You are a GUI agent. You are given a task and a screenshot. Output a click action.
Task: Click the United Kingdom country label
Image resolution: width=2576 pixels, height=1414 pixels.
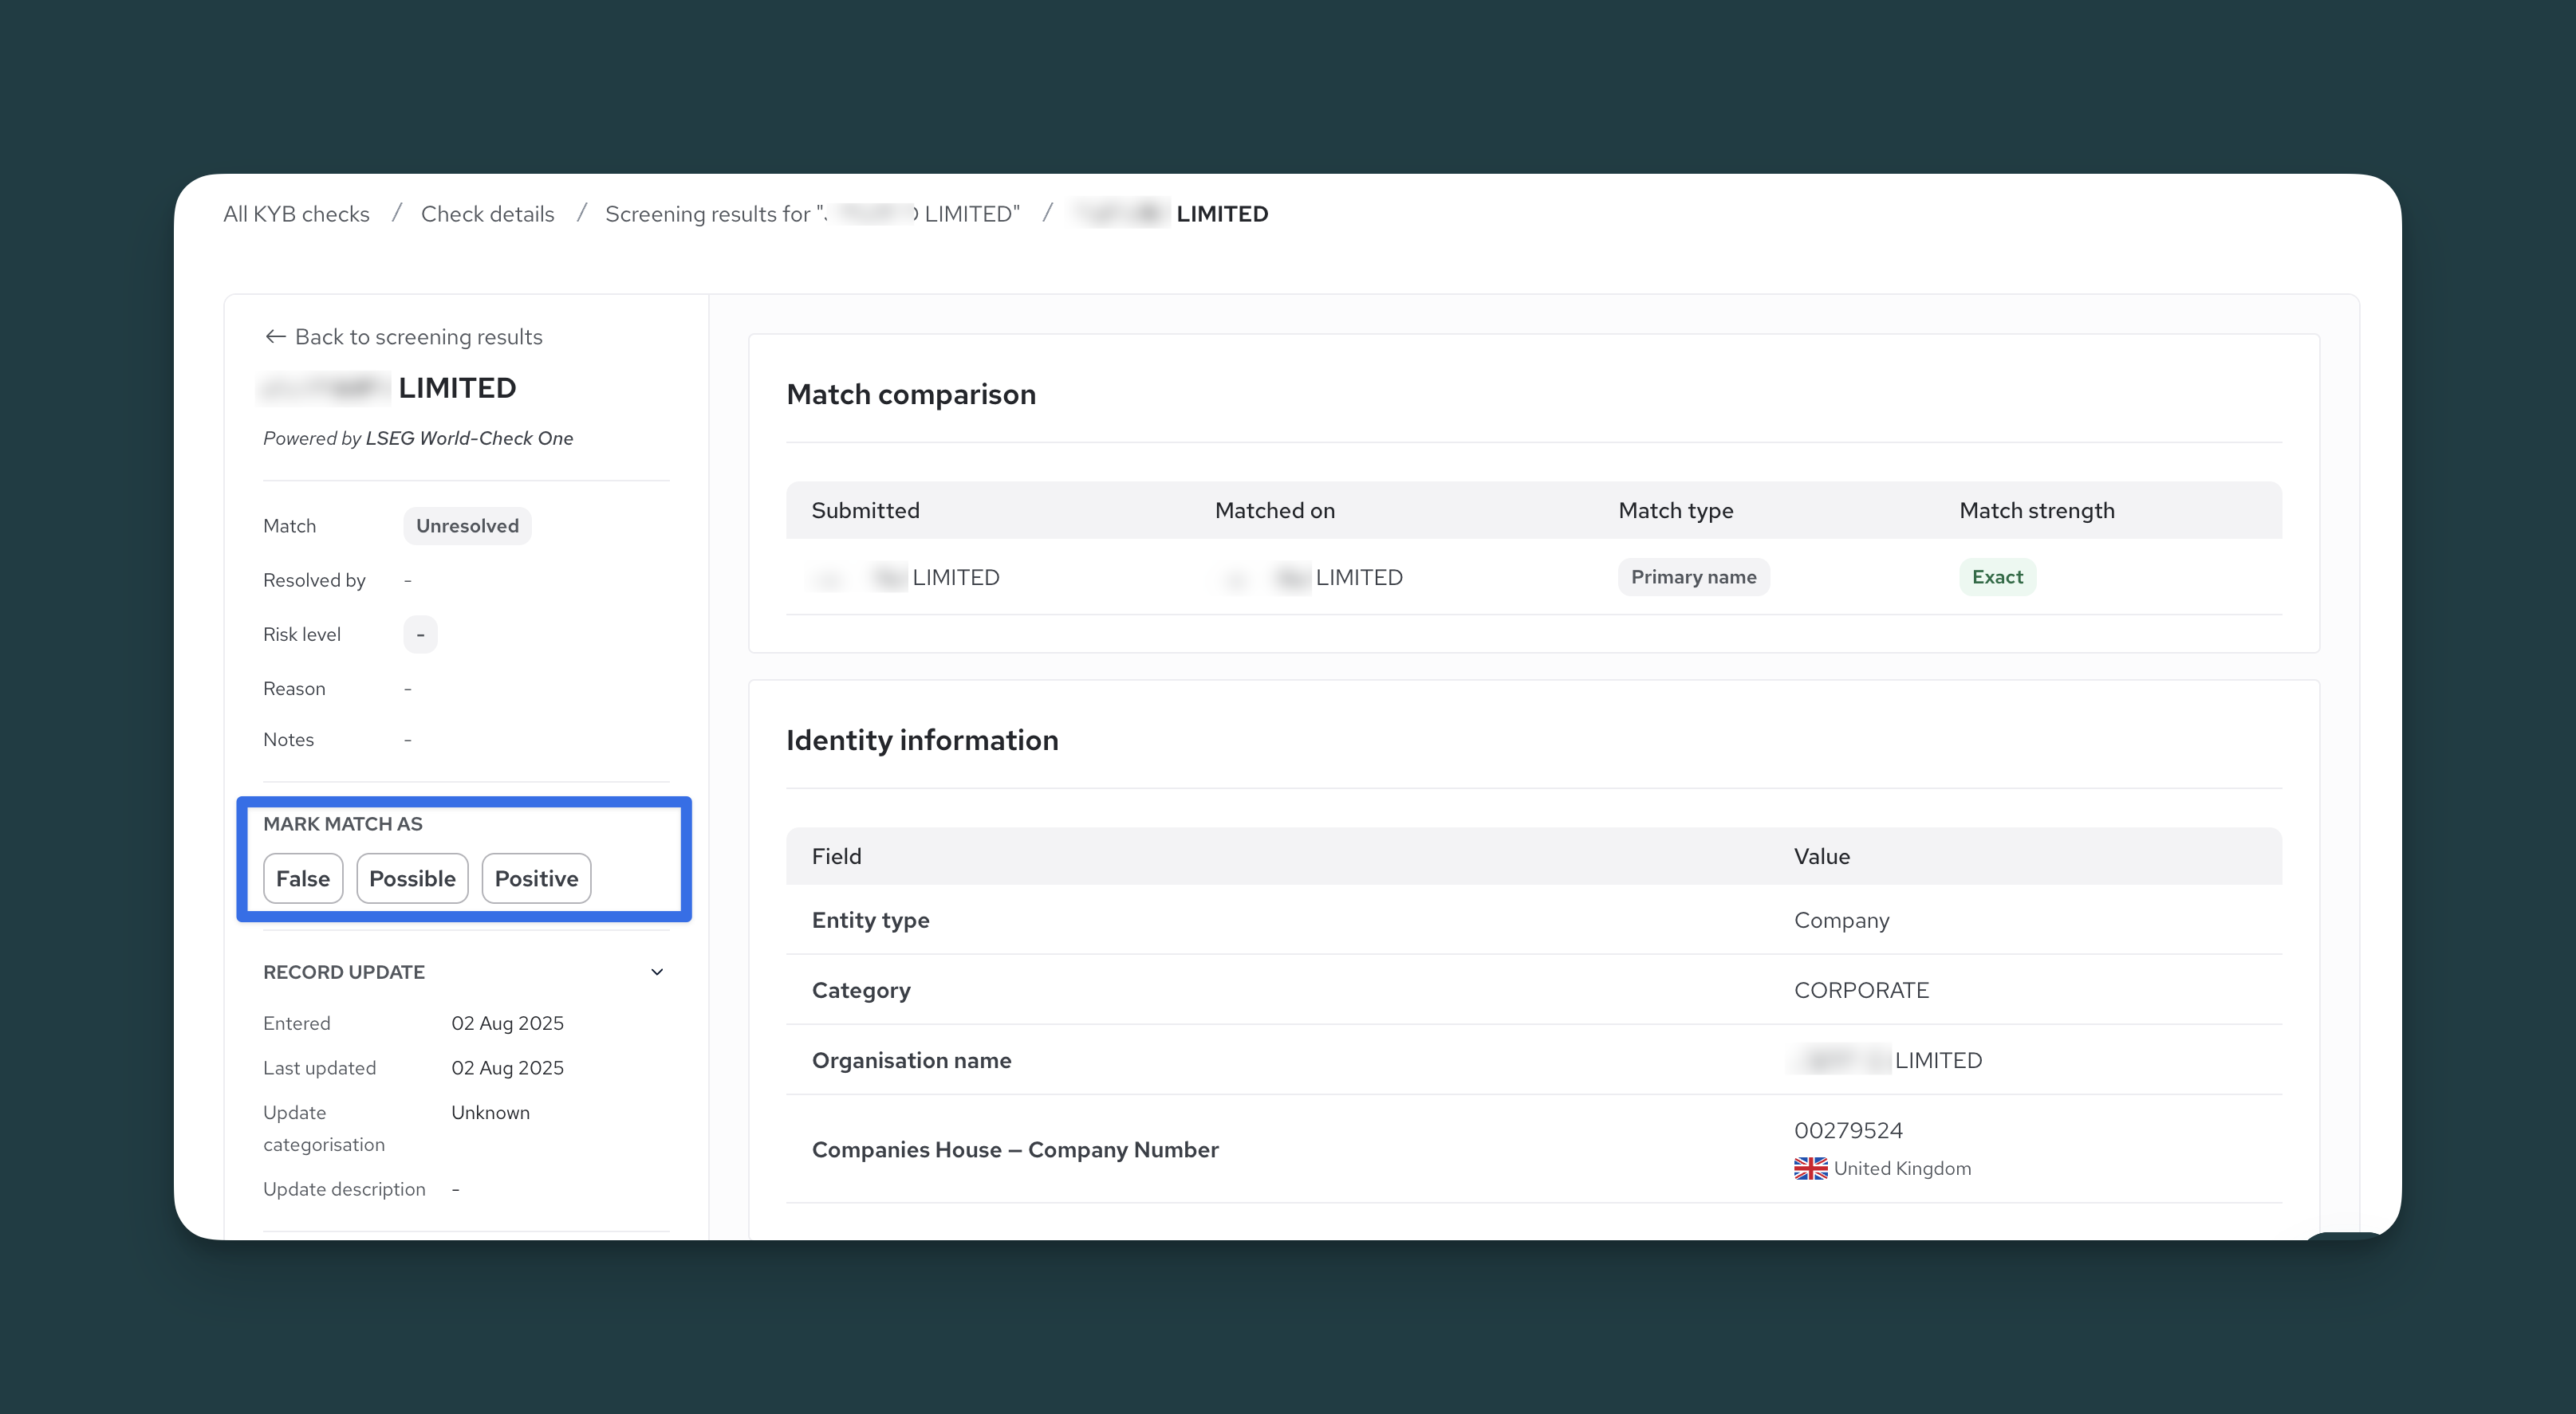[1902, 1169]
